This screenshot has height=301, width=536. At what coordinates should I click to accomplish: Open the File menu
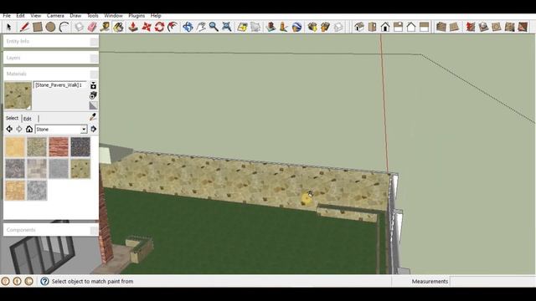click(7, 16)
